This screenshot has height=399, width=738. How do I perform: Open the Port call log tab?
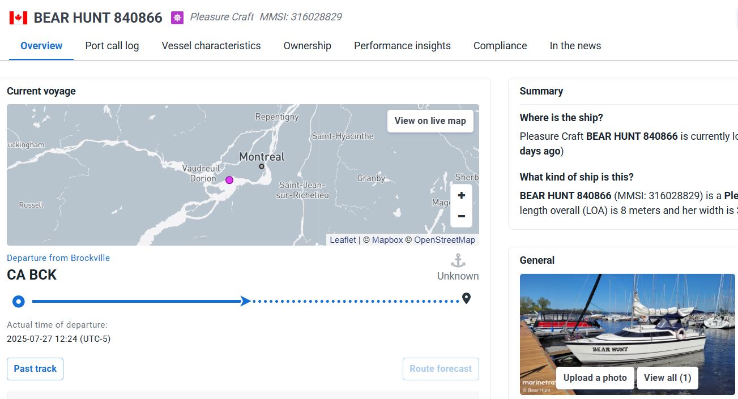pyautogui.click(x=112, y=46)
